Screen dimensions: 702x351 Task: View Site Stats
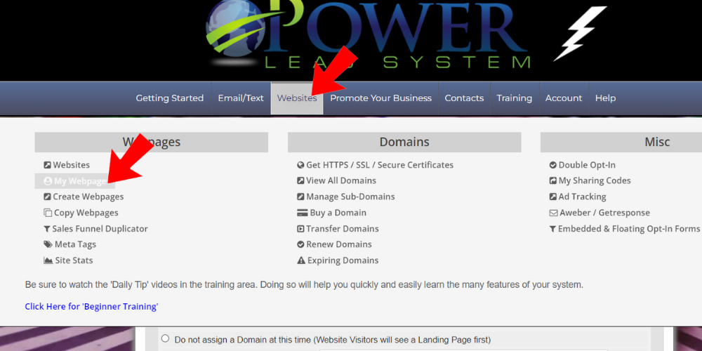coord(74,260)
